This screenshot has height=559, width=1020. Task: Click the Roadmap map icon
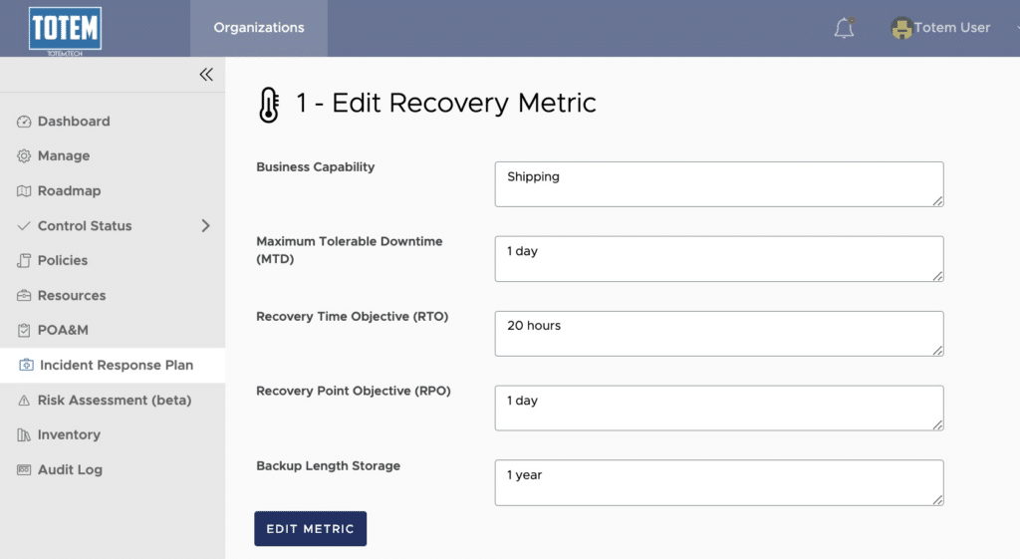point(24,191)
